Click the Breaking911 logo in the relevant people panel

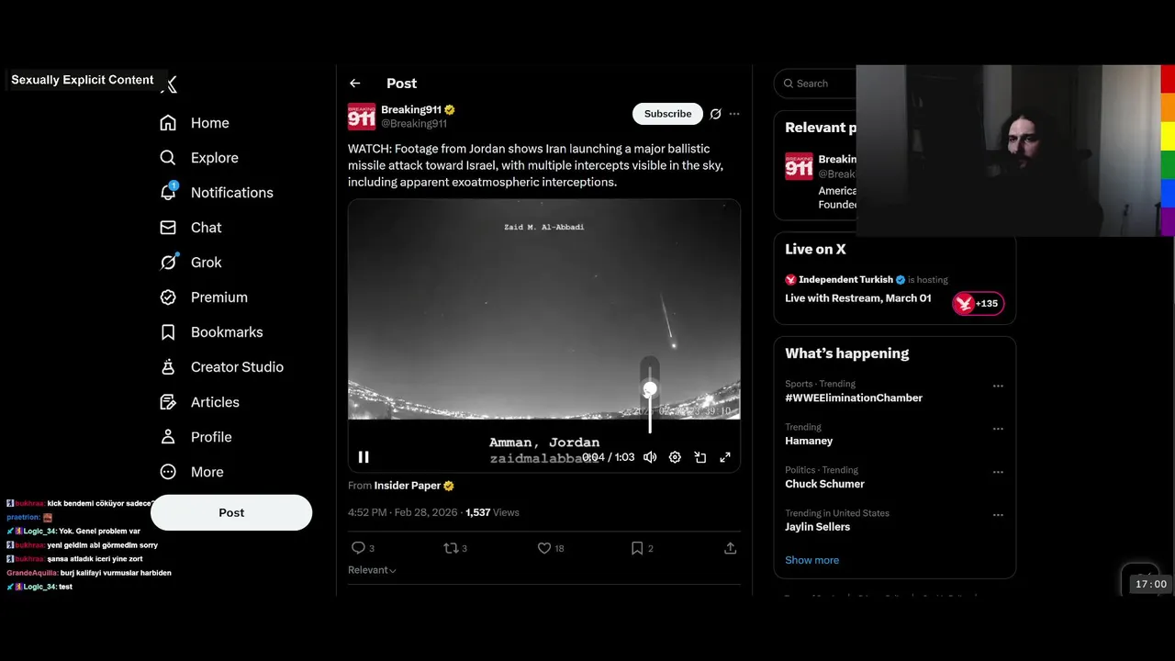[799, 166]
